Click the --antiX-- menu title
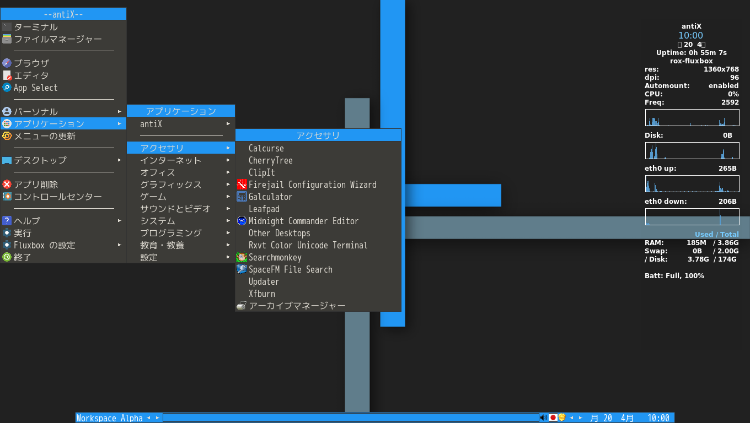This screenshot has height=423, width=750. pyautogui.click(x=63, y=14)
